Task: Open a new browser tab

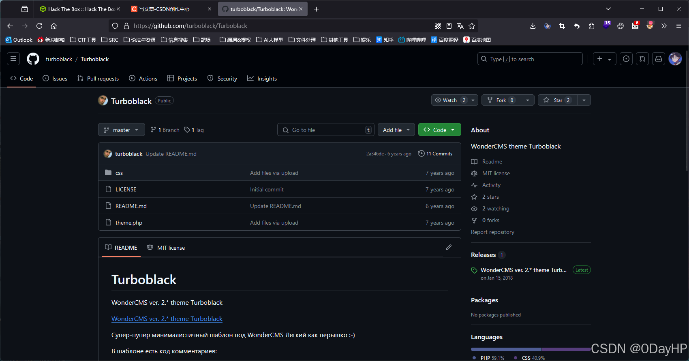Action: pyautogui.click(x=317, y=9)
